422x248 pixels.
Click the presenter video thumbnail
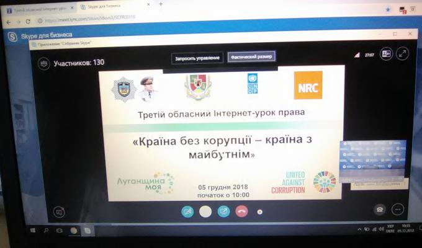[x=372, y=161]
